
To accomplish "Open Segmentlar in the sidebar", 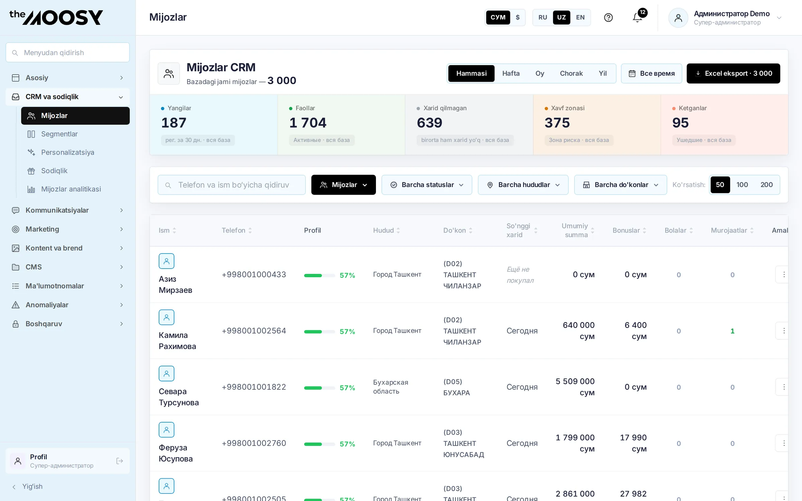I will 75,134.
